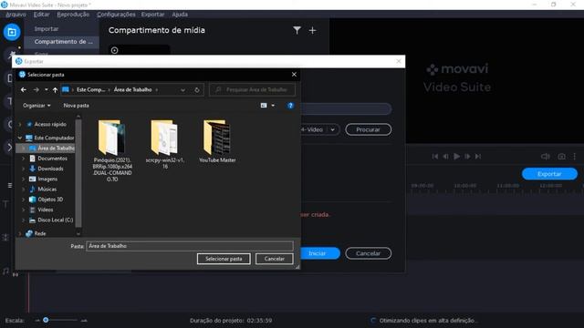This screenshot has width=584, height=328.
Task: Open help in Selecionar pasta dialog
Action: click(x=290, y=106)
